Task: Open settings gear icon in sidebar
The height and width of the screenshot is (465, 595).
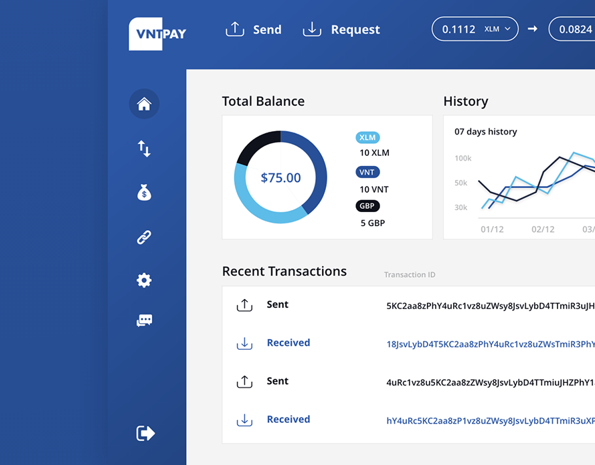Action: tap(144, 280)
